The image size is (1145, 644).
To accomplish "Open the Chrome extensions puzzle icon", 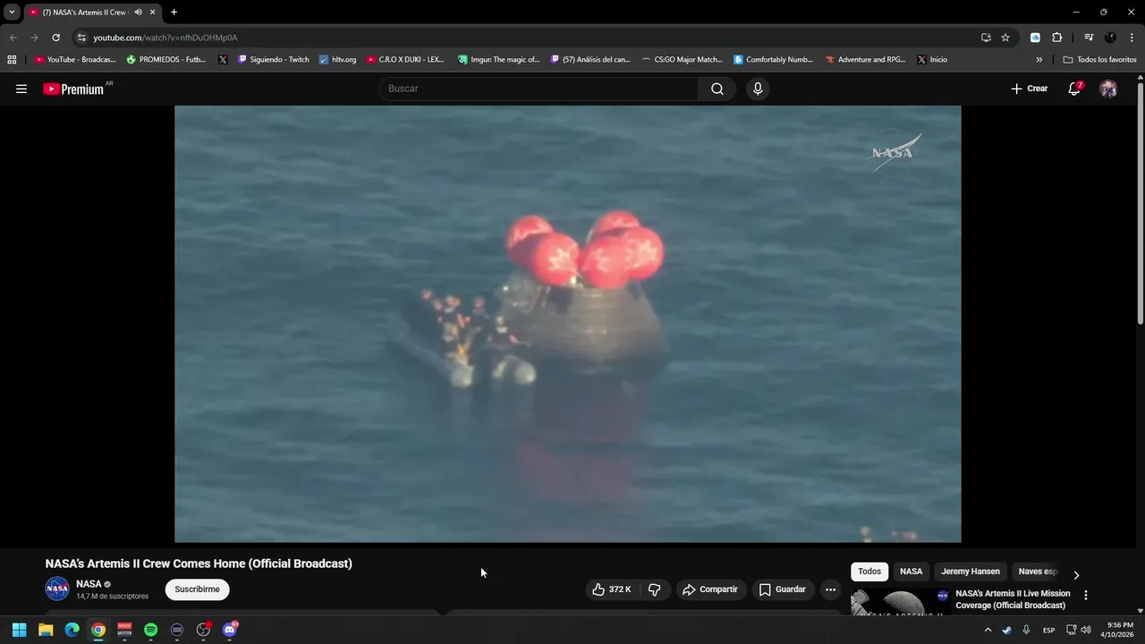I will pyautogui.click(x=1056, y=38).
